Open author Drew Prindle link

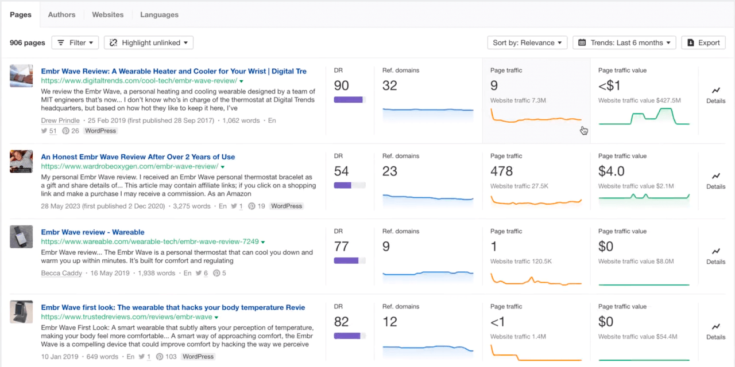pos(61,120)
